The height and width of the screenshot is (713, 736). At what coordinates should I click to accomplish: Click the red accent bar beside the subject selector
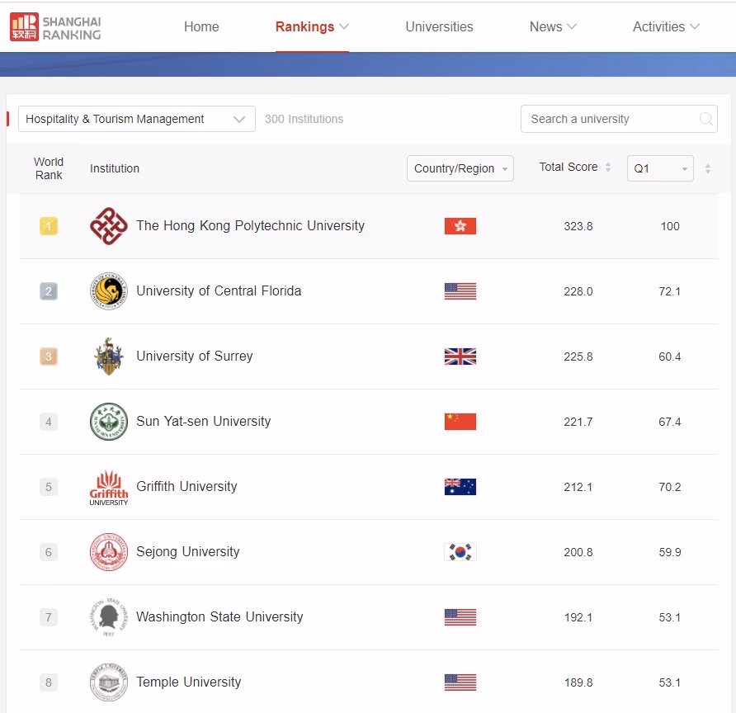tap(9, 119)
